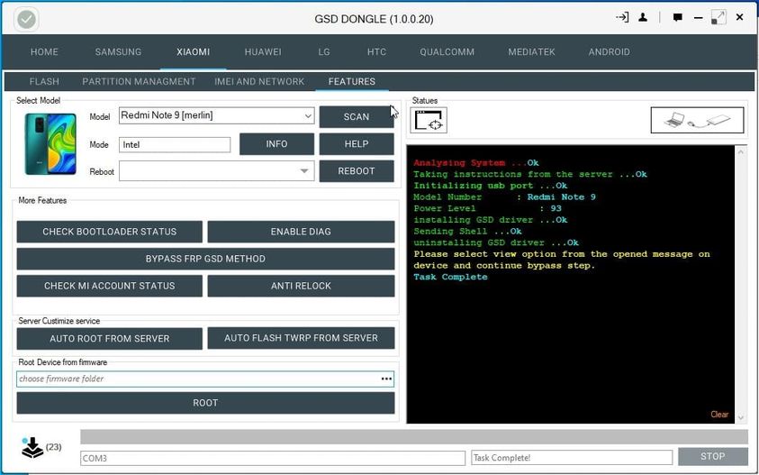Switch to IMEI AND NETWORK sub-tab
The height and width of the screenshot is (475, 759).
click(x=259, y=81)
